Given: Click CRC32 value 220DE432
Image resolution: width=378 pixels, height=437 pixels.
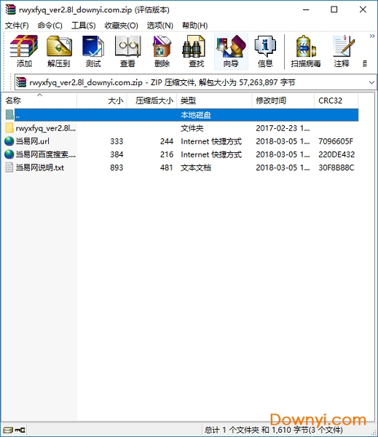Looking at the screenshot, I should [336, 154].
